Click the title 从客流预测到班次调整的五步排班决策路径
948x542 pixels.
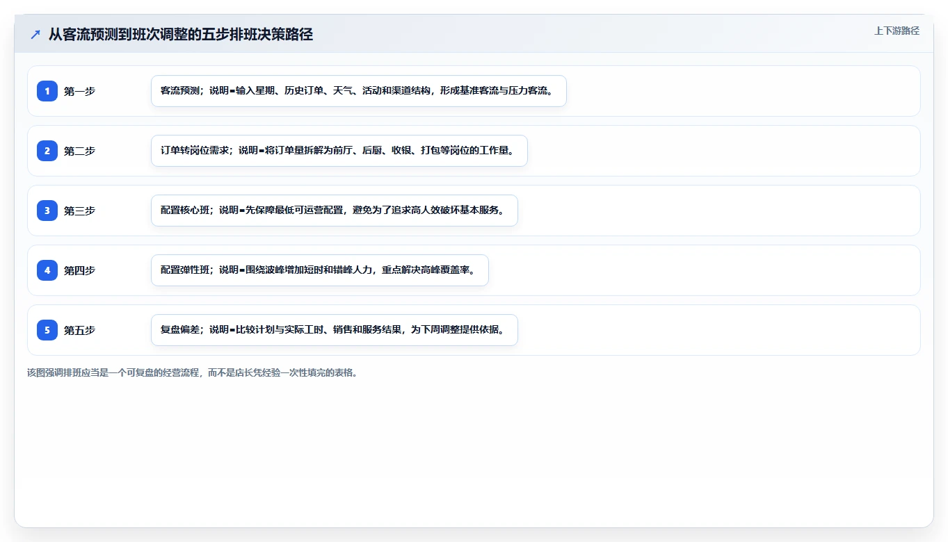click(181, 34)
